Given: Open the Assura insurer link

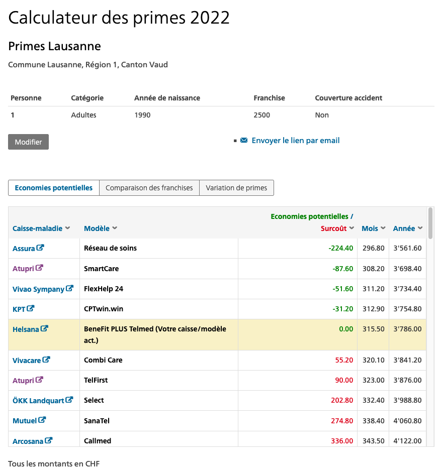Looking at the screenshot, I should click(24, 249).
